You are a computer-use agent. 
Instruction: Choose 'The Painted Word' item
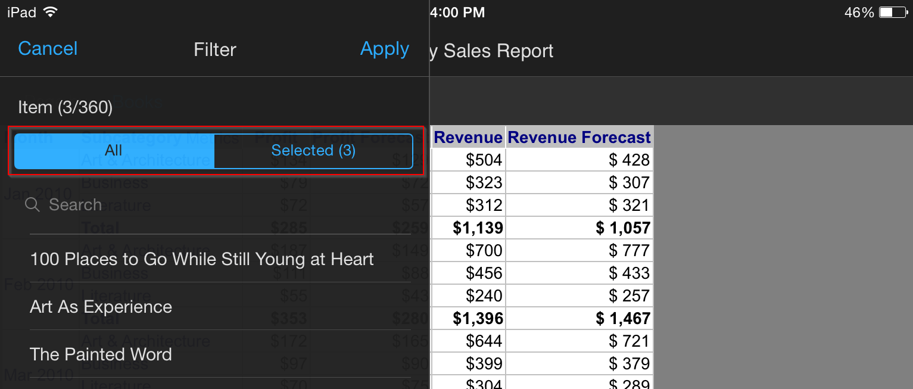[x=220, y=354]
